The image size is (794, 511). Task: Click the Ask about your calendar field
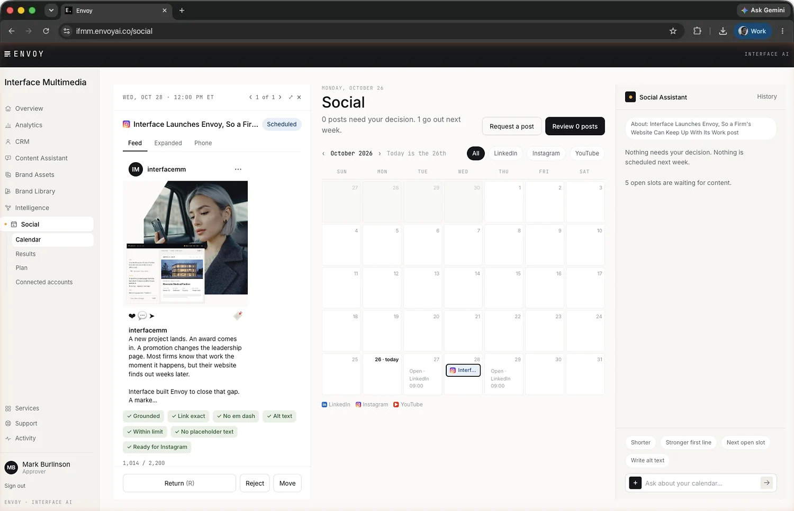(x=701, y=483)
